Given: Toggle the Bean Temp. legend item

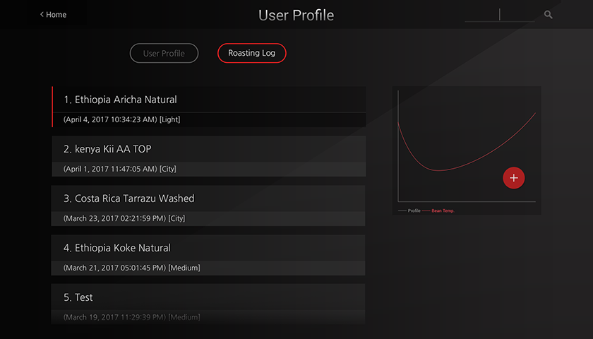Looking at the screenshot, I should click(x=439, y=210).
